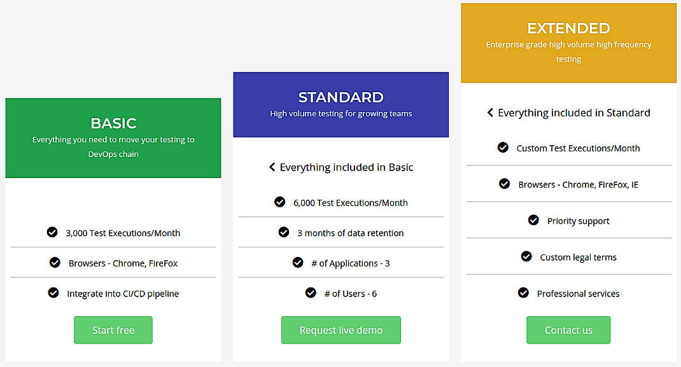Select the checkmark beside Priority support
681x367 pixels.
pos(534,220)
